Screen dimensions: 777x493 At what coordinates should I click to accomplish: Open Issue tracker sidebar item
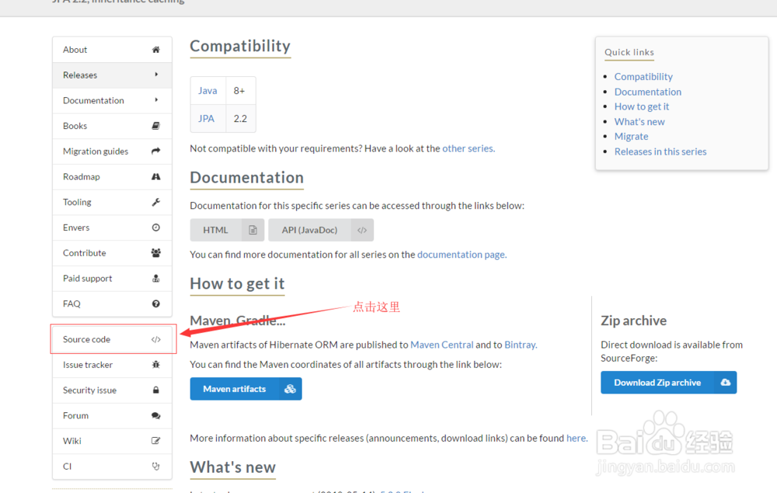[x=112, y=365]
